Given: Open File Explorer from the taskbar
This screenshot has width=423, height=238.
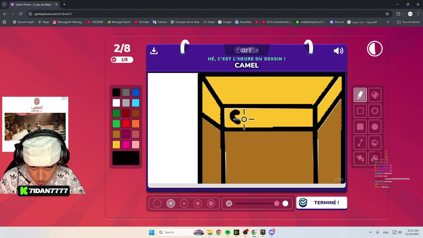Looking at the screenshot, I should (x=210, y=232).
